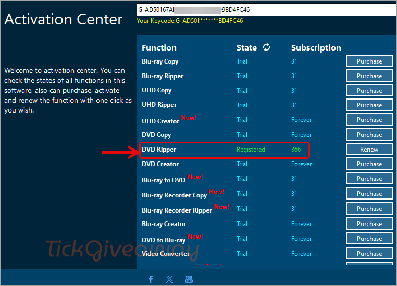
Task: Open the X (Twitter) icon link
Action: coord(170,279)
